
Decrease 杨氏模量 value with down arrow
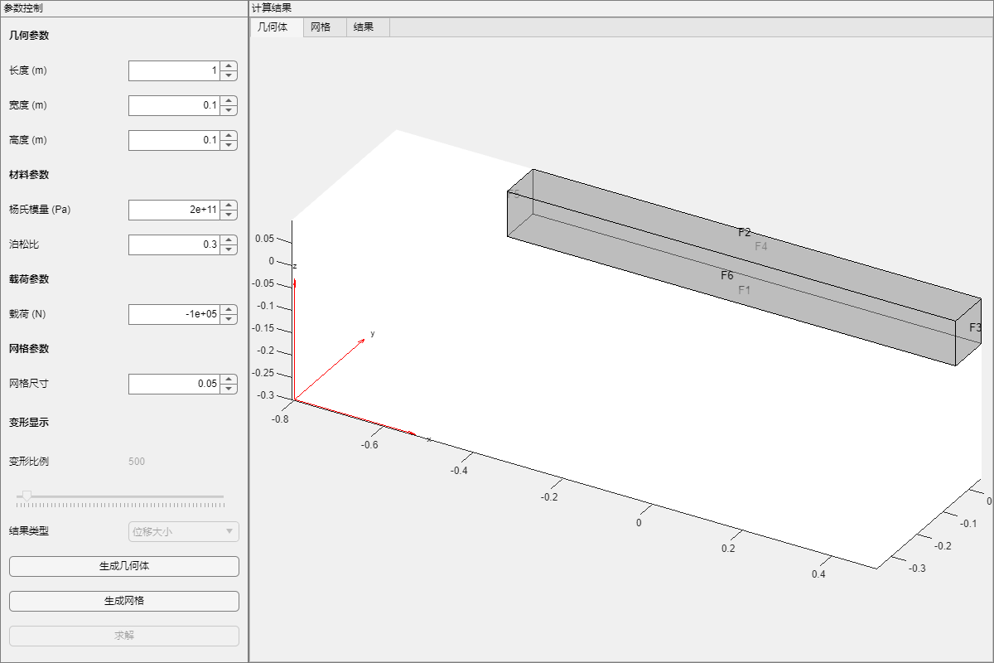pyautogui.click(x=229, y=215)
